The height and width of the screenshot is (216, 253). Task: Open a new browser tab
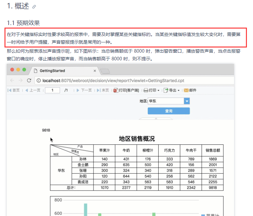pos(105,71)
